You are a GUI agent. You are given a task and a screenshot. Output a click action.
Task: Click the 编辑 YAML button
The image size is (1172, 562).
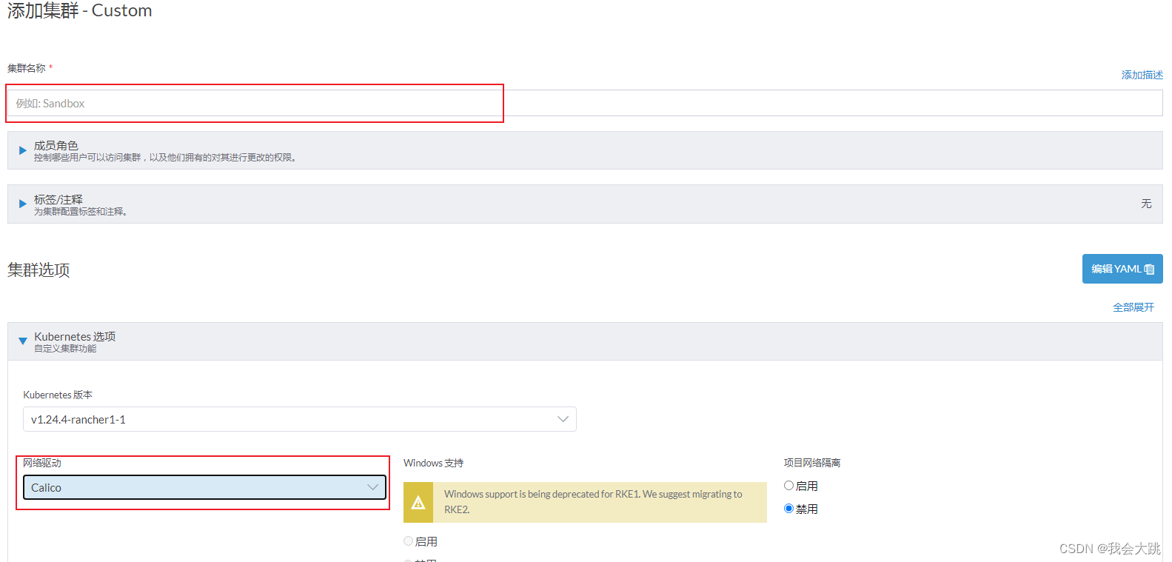click(x=1122, y=269)
